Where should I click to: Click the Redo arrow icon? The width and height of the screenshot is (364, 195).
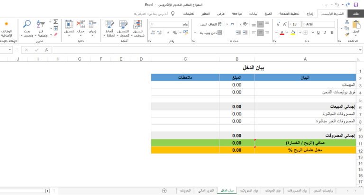point(347,5)
